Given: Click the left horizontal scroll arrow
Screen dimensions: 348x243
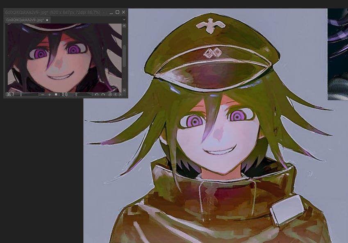Looking at the screenshot, I should tap(116, 94).
